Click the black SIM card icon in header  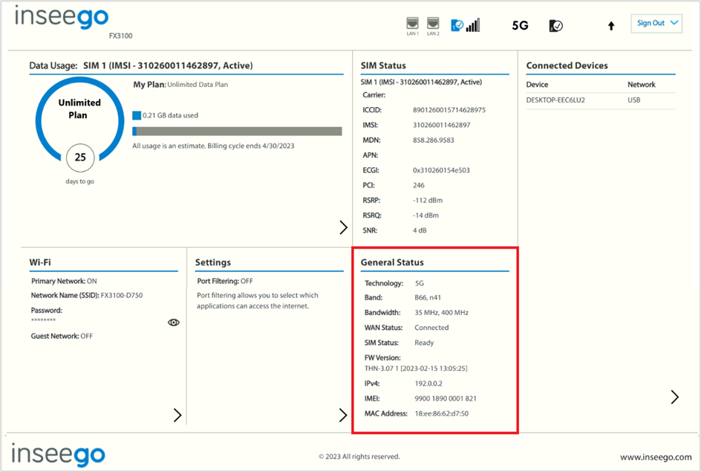click(555, 26)
